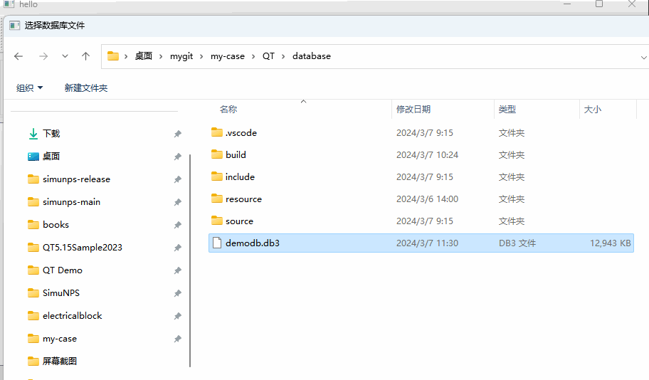Click the include folder icon
Viewport: 649px width, 380px height.
[217, 176]
